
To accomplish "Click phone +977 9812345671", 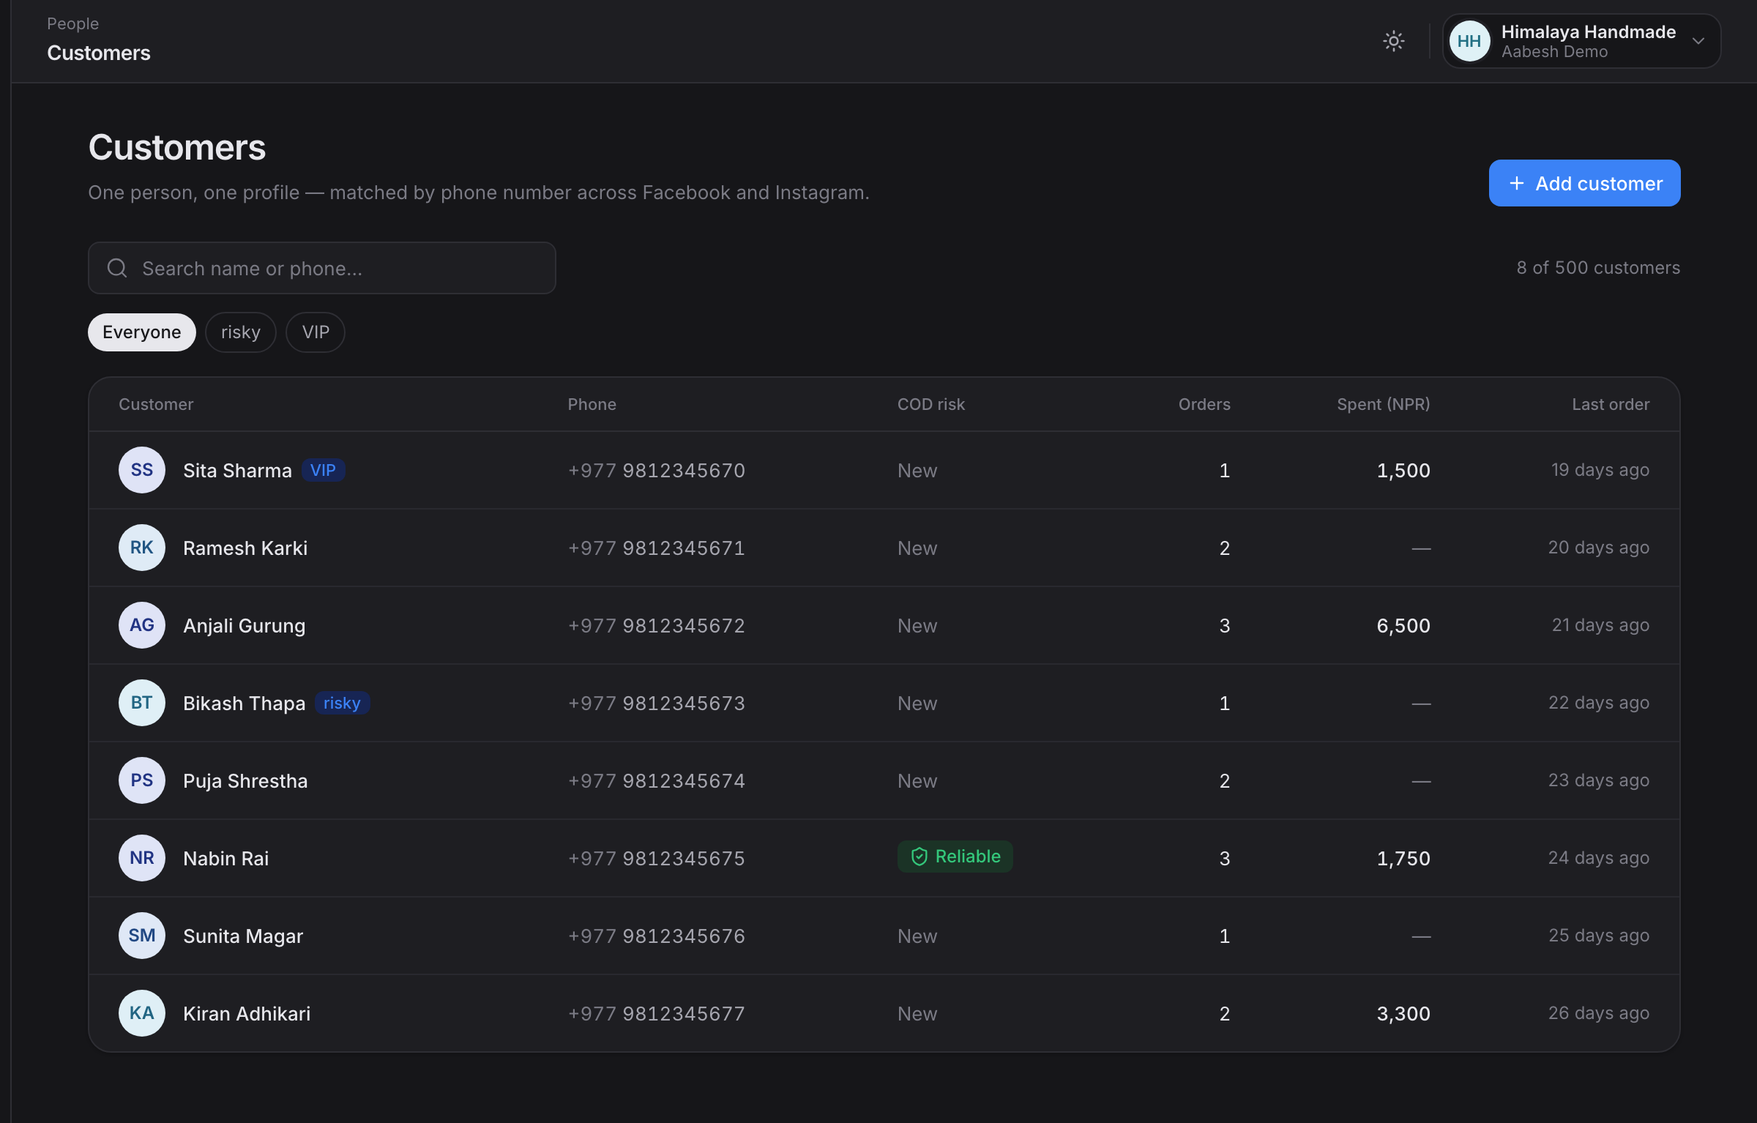I will coord(657,548).
